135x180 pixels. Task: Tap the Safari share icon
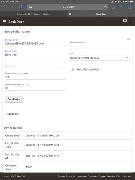click(x=113, y=7)
